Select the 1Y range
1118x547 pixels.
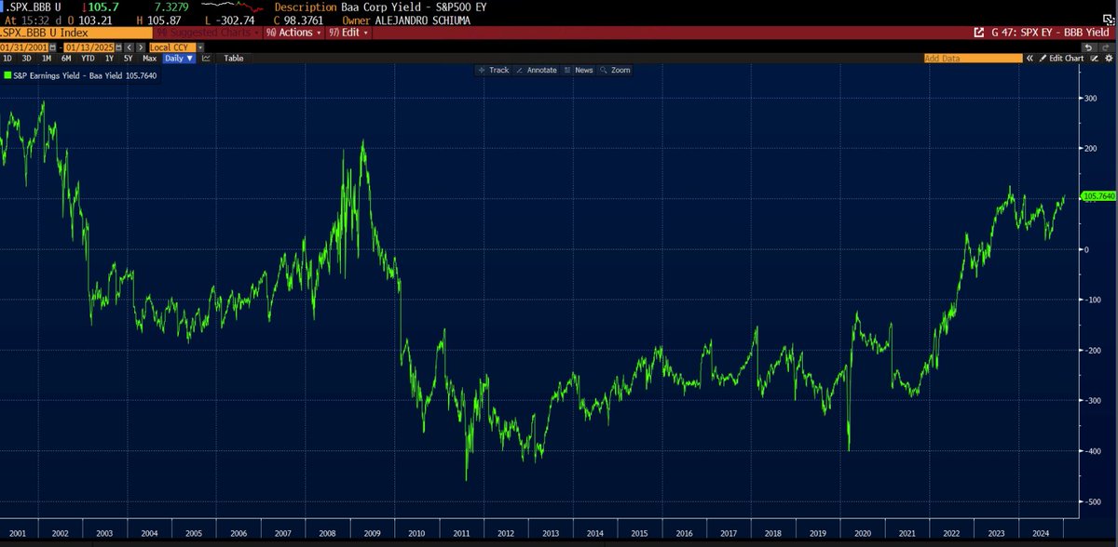tap(109, 58)
